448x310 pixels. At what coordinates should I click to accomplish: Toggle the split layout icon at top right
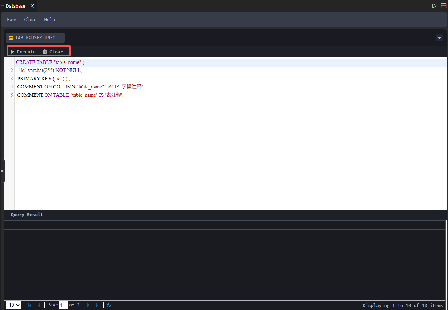(443, 6)
